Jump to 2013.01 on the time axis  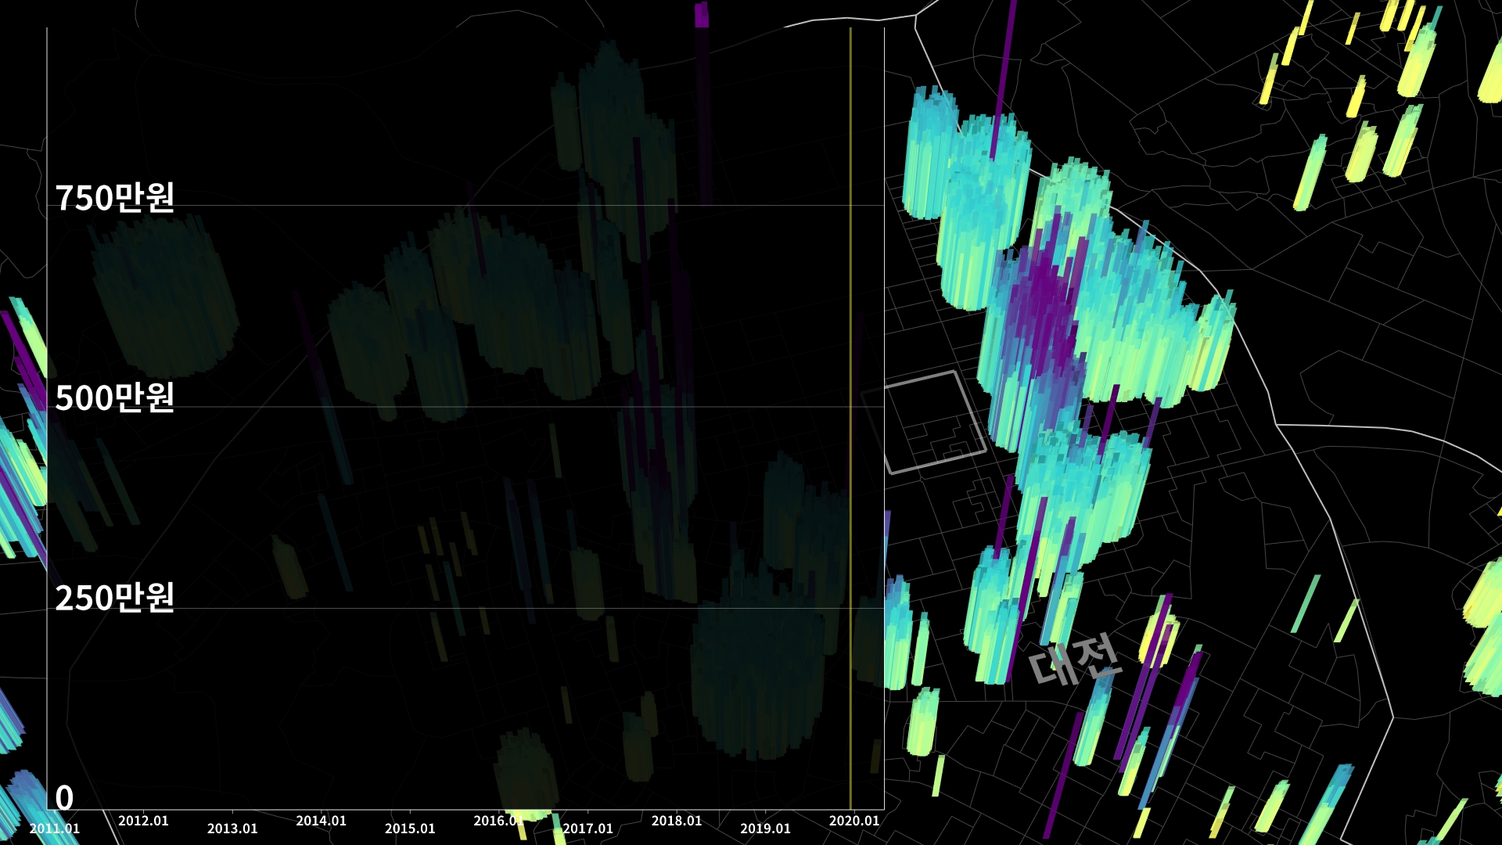232,829
